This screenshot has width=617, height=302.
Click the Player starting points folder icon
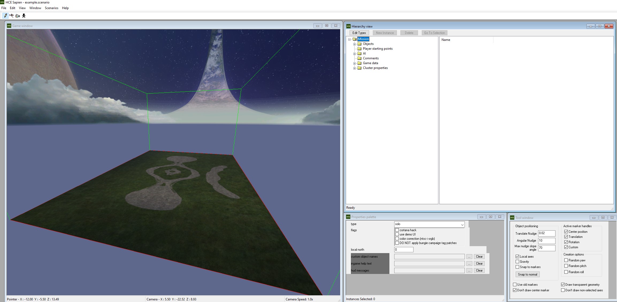[359, 49]
